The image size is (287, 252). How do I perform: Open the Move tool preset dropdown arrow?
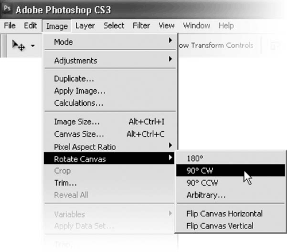(x=33, y=46)
